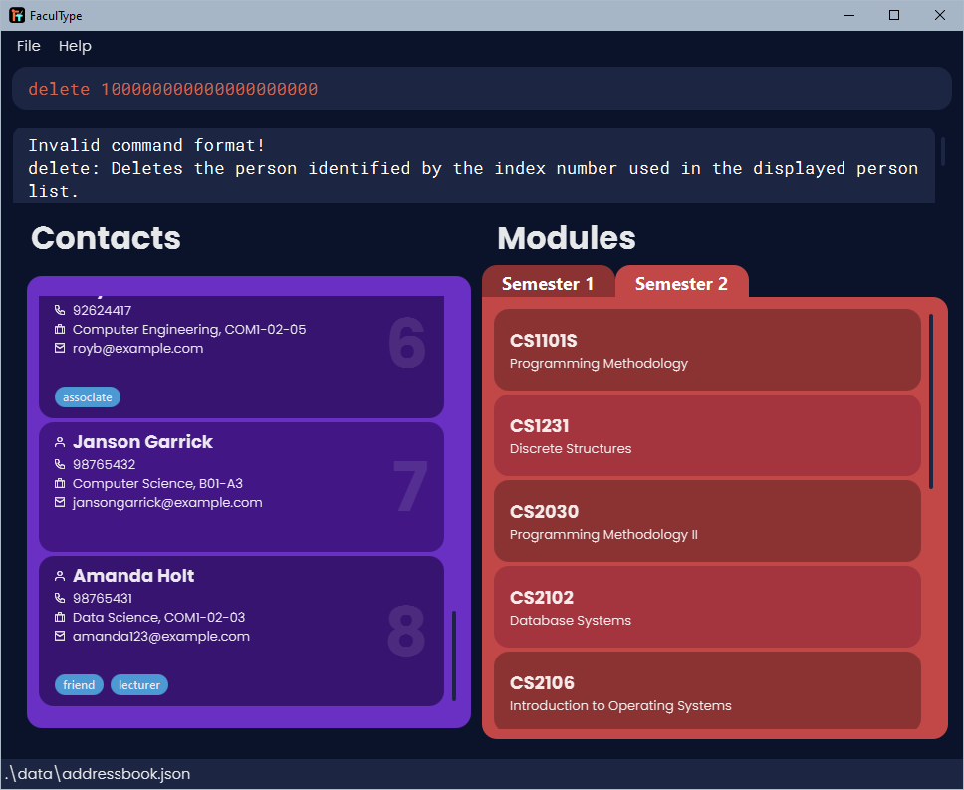Screen dimensions: 964x790
Task: Click the phone number 98765431
Action: point(102,598)
